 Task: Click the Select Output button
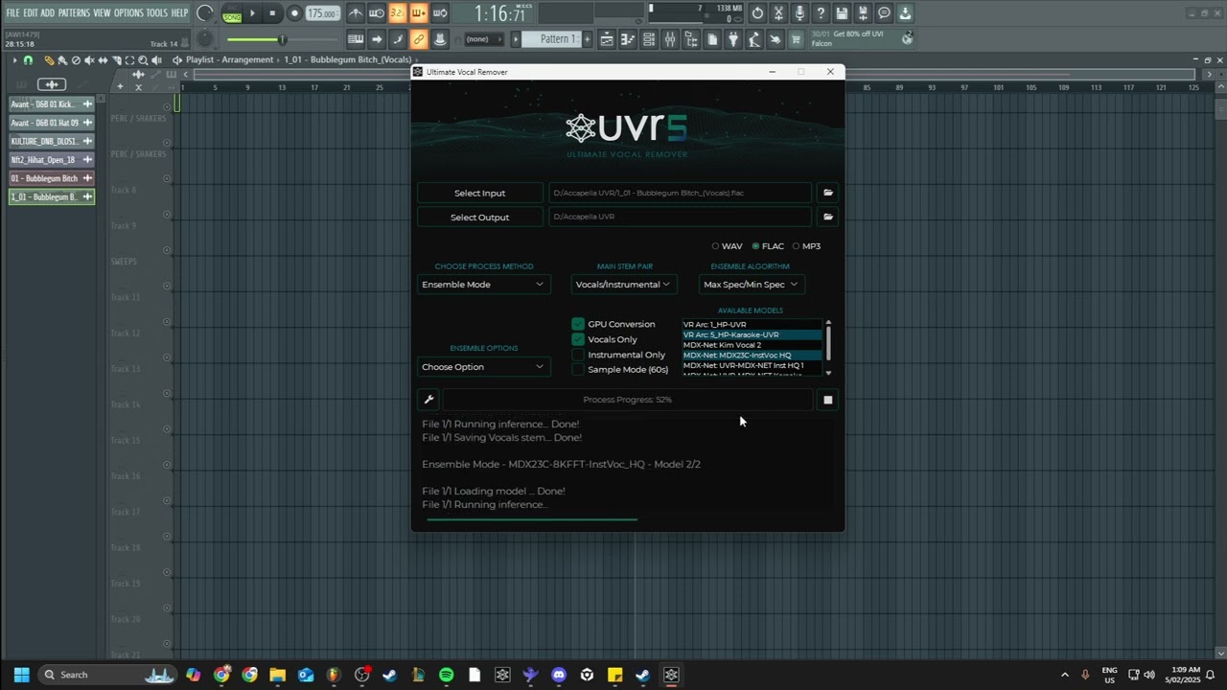480,217
